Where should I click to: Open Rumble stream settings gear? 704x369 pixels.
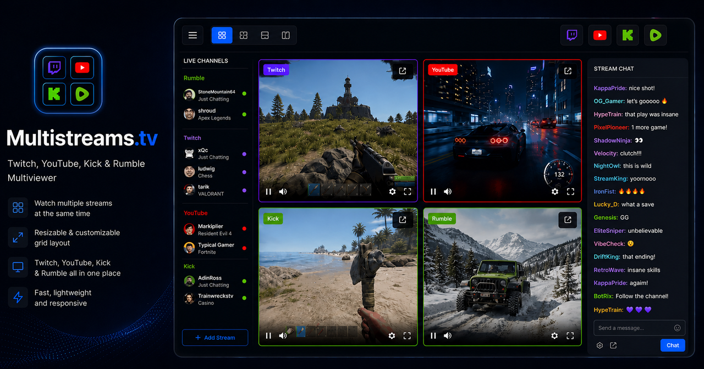click(554, 336)
